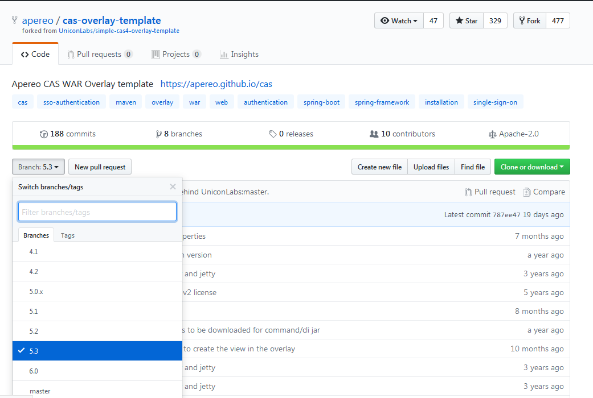The width and height of the screenshot is (593, 398).
Task: Expand the Clone or download menu
Action: tap(532, 167)
